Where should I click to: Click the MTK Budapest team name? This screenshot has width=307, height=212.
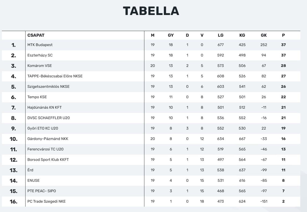point(40,45)
